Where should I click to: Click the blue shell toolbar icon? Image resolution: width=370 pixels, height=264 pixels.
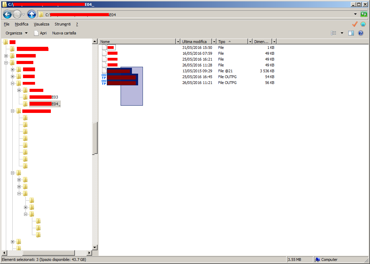(363, 24)
